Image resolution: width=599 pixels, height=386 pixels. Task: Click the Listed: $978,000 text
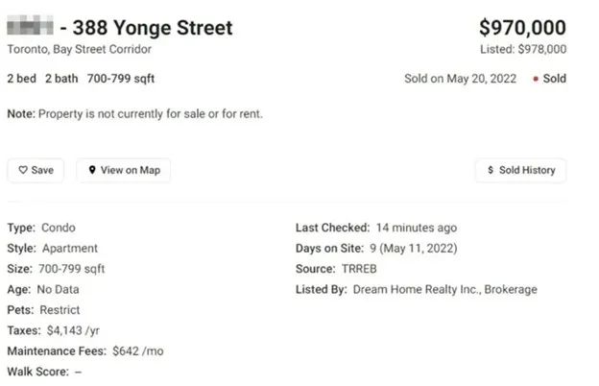pos(523,49)
